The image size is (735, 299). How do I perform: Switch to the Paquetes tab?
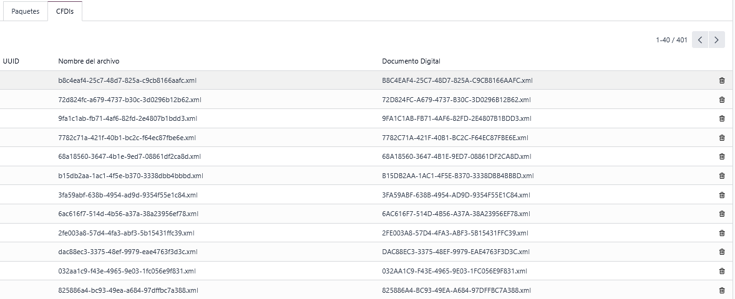(26, 11)
